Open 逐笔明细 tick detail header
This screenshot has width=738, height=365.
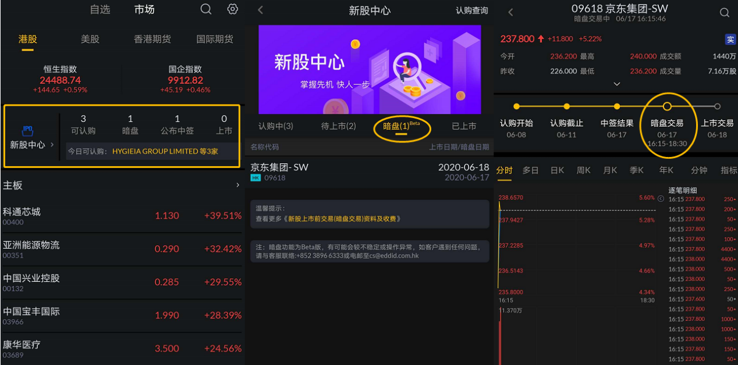(683, 190)
